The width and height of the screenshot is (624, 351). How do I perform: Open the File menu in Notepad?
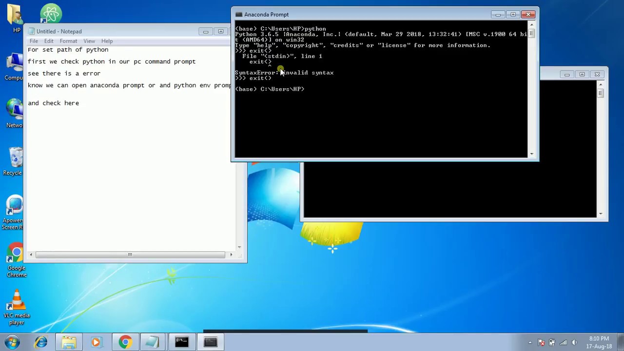(34, 41)
